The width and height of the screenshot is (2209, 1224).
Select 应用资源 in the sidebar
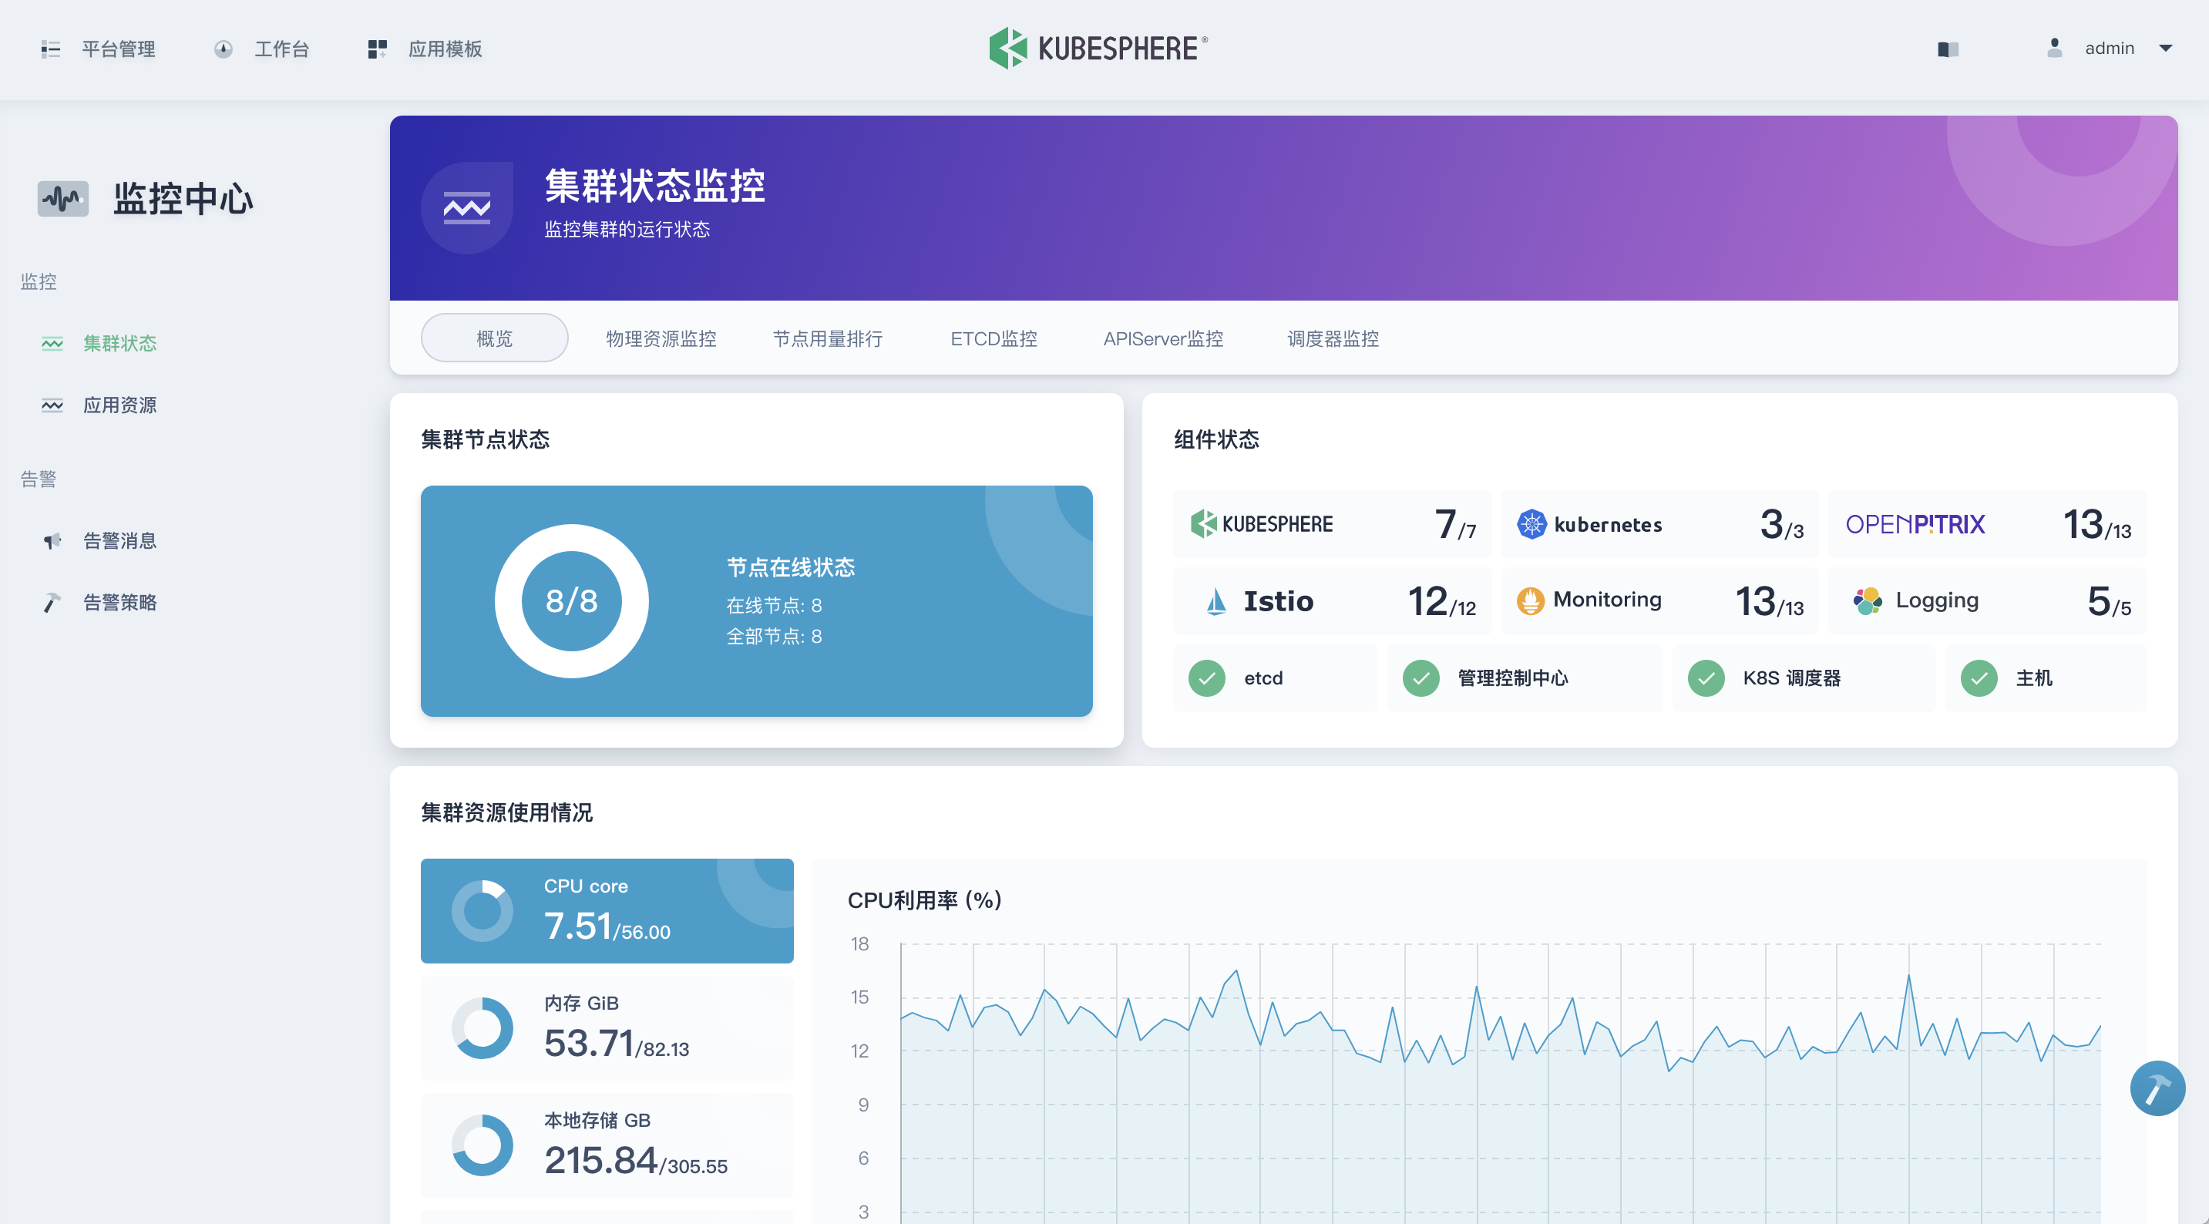click(x=120, y=405)
